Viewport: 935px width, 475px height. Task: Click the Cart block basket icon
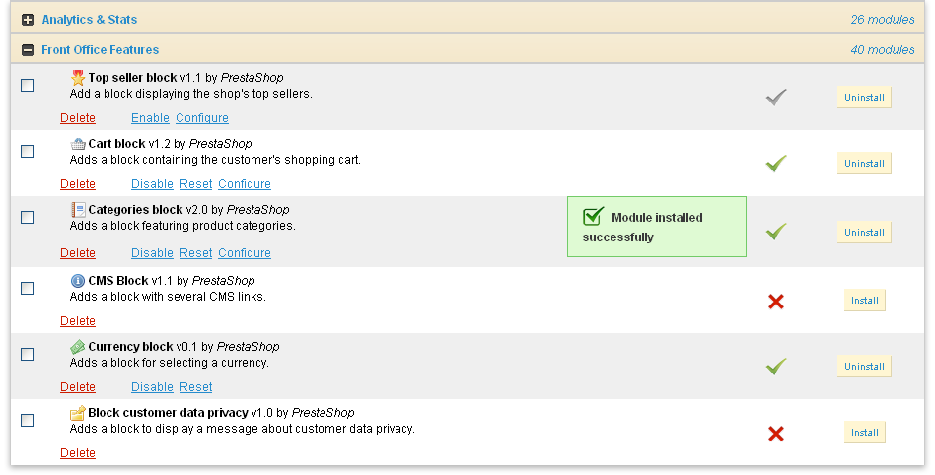tap(78, 144)
